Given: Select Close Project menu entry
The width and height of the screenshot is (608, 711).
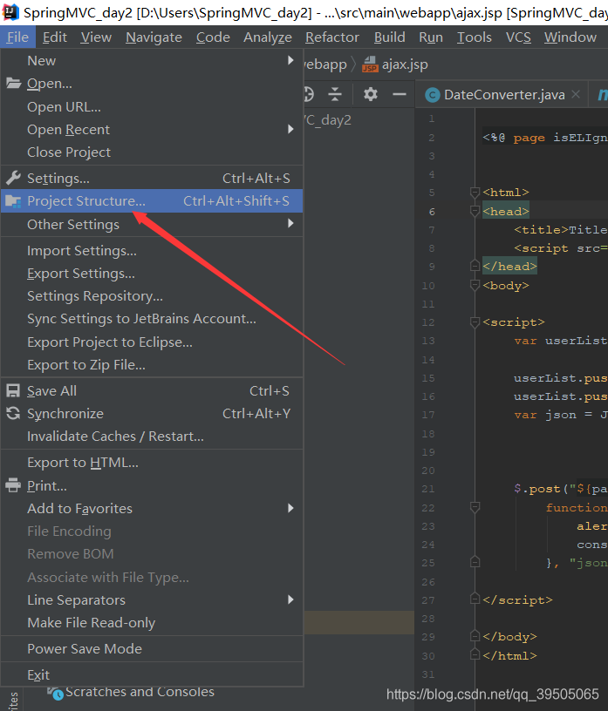Looking at the screenshot, I should tap(152, 152).
